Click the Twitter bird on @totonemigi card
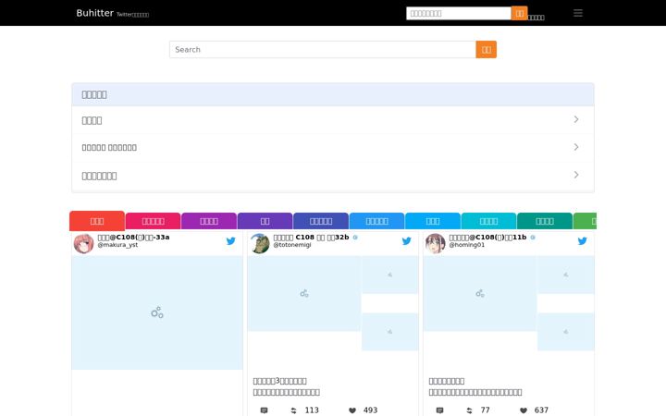Viewport: 666px width, 416px height. pos(406,241)
